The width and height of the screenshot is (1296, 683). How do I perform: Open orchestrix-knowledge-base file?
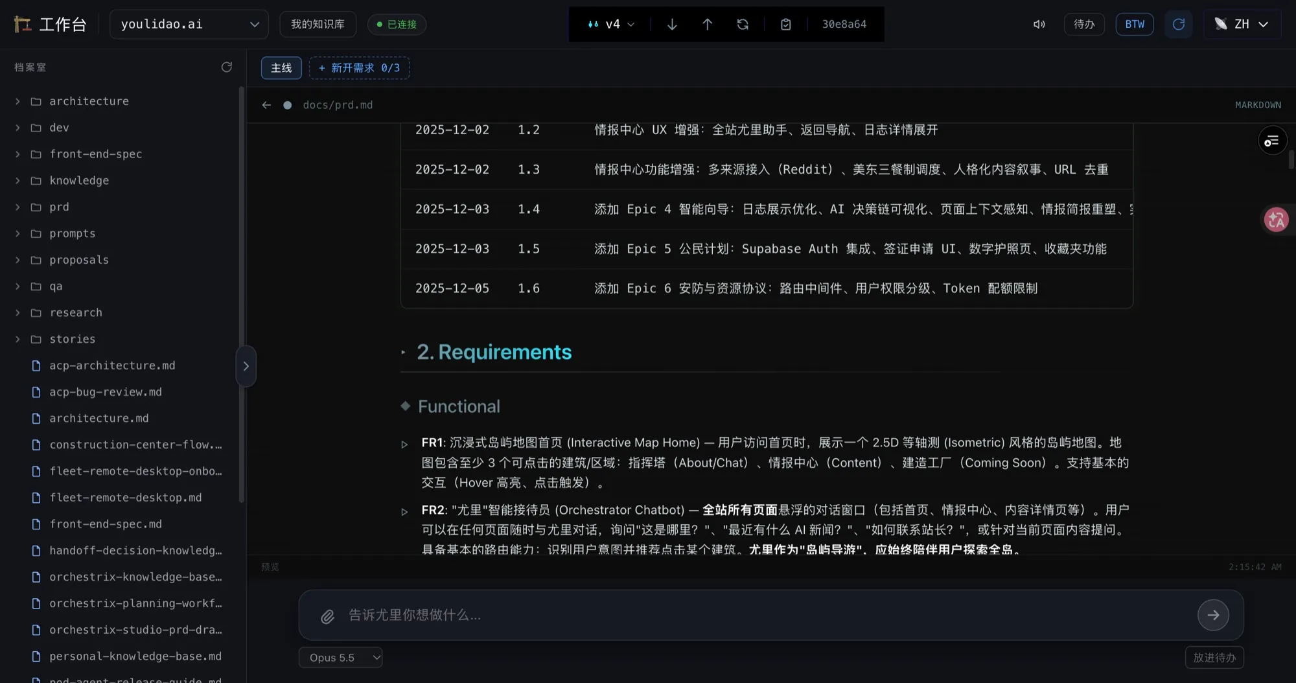click(x=120, y=577)
